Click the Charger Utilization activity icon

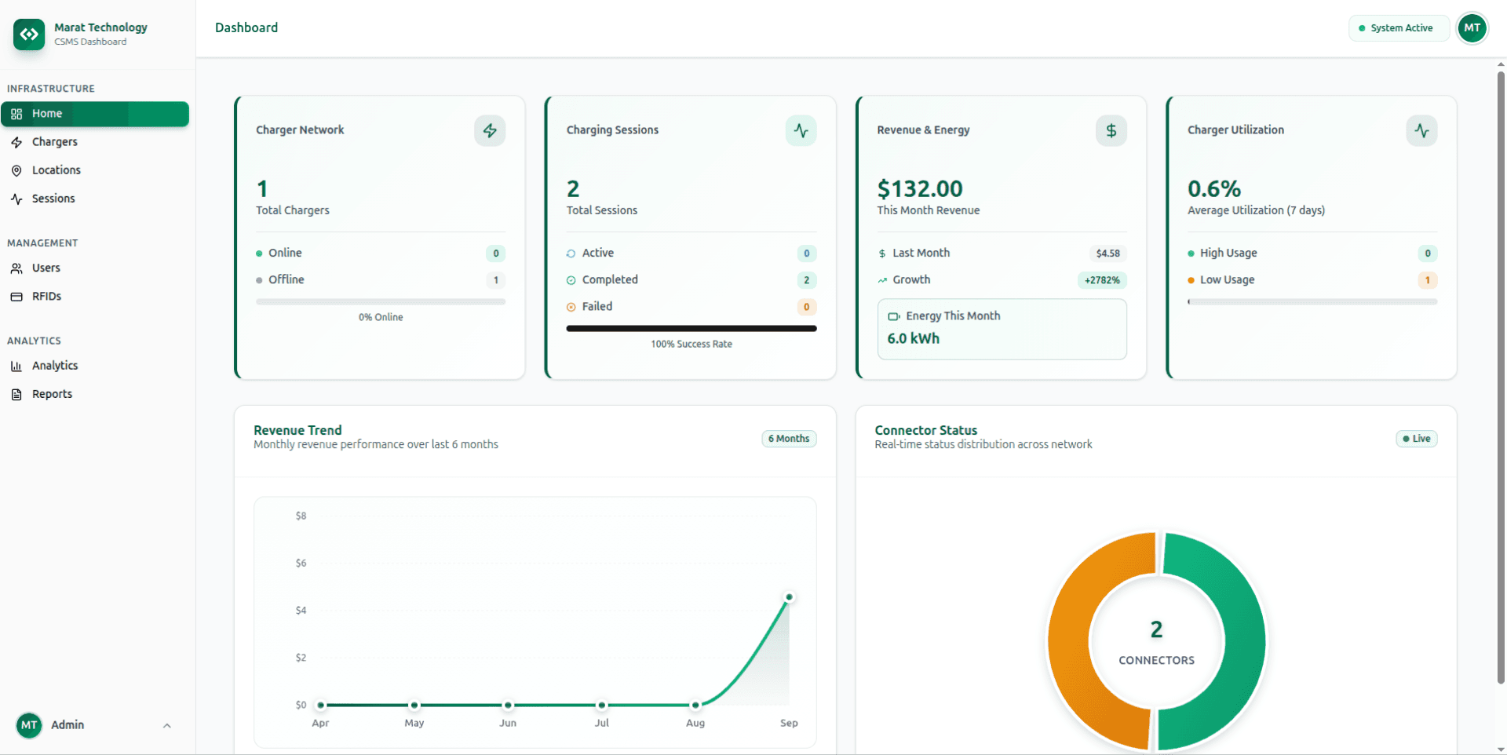point(1421,130)
